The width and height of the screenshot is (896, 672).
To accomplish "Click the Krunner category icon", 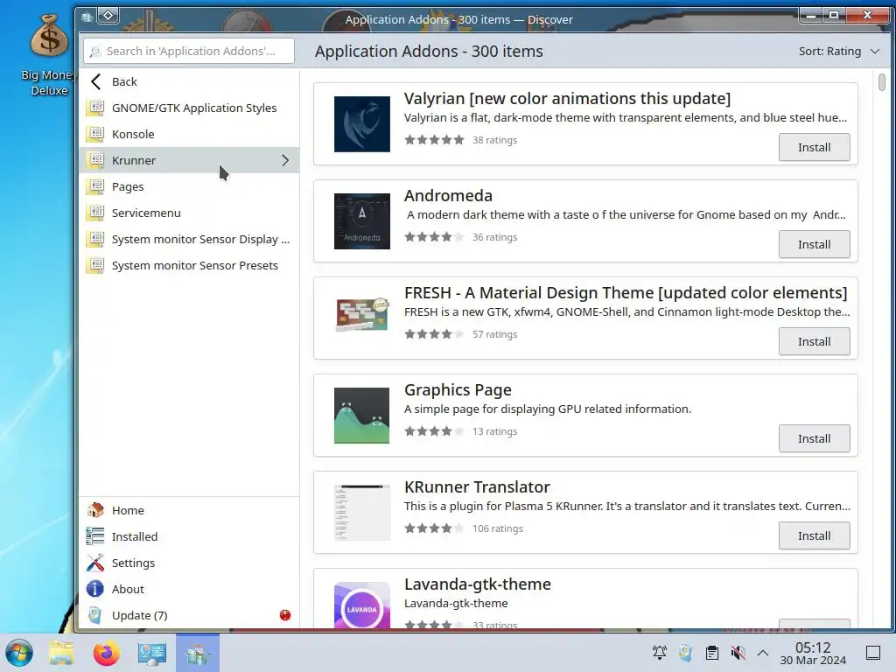I will [x=94, y=161].
